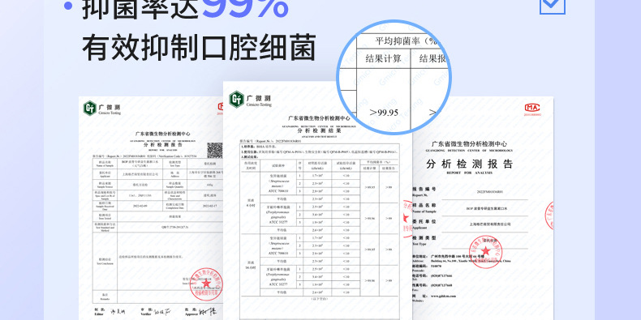Click the red seal at right page edge
The width and height of the screenshot is (641, 320).
pos(549,215)
